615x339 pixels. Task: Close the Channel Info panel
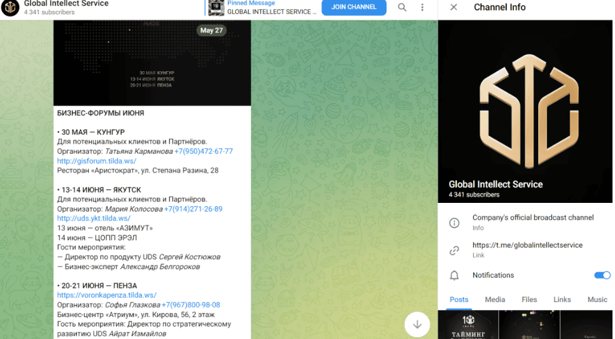pyautogui.click(x=454, y=7)
